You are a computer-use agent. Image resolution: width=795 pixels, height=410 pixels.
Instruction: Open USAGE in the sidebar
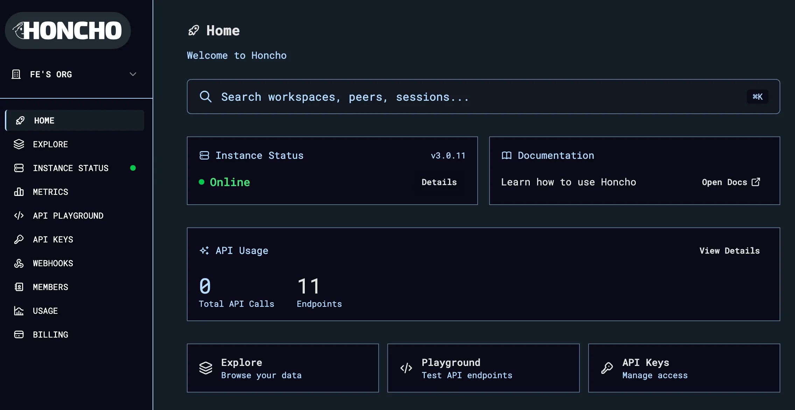[x=45, y=311]
